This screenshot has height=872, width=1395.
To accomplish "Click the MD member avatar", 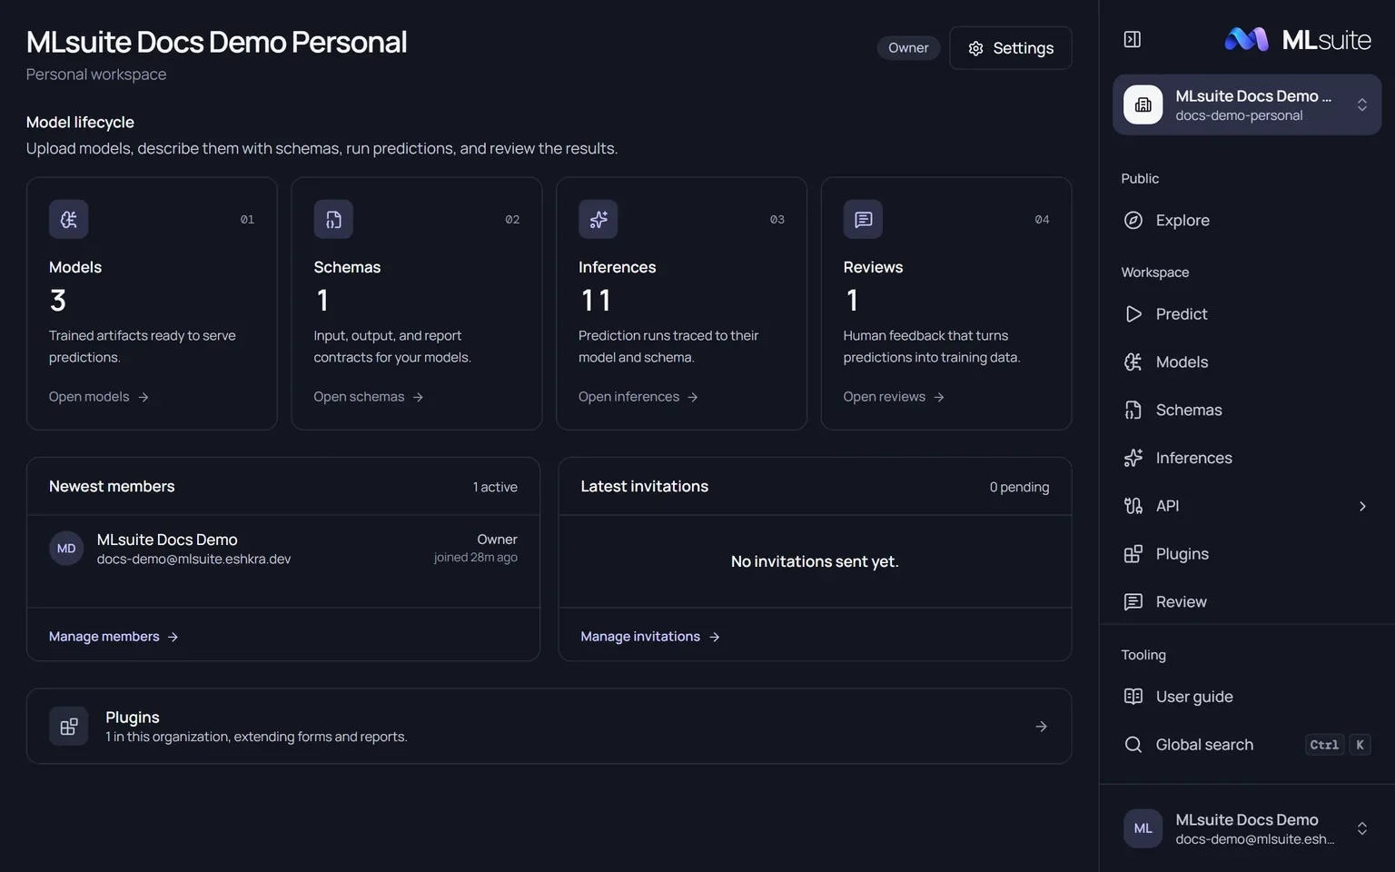I will point(66,549).
